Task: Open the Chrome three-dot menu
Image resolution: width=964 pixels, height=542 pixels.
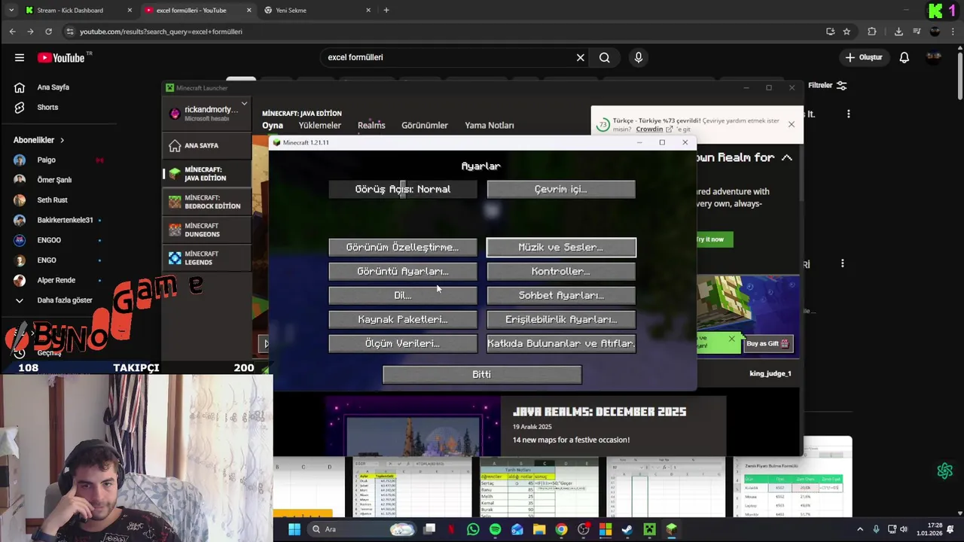Action: pyautogui.click(x=953, y=32)
